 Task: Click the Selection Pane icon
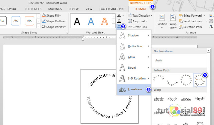(x=181, y=27)
